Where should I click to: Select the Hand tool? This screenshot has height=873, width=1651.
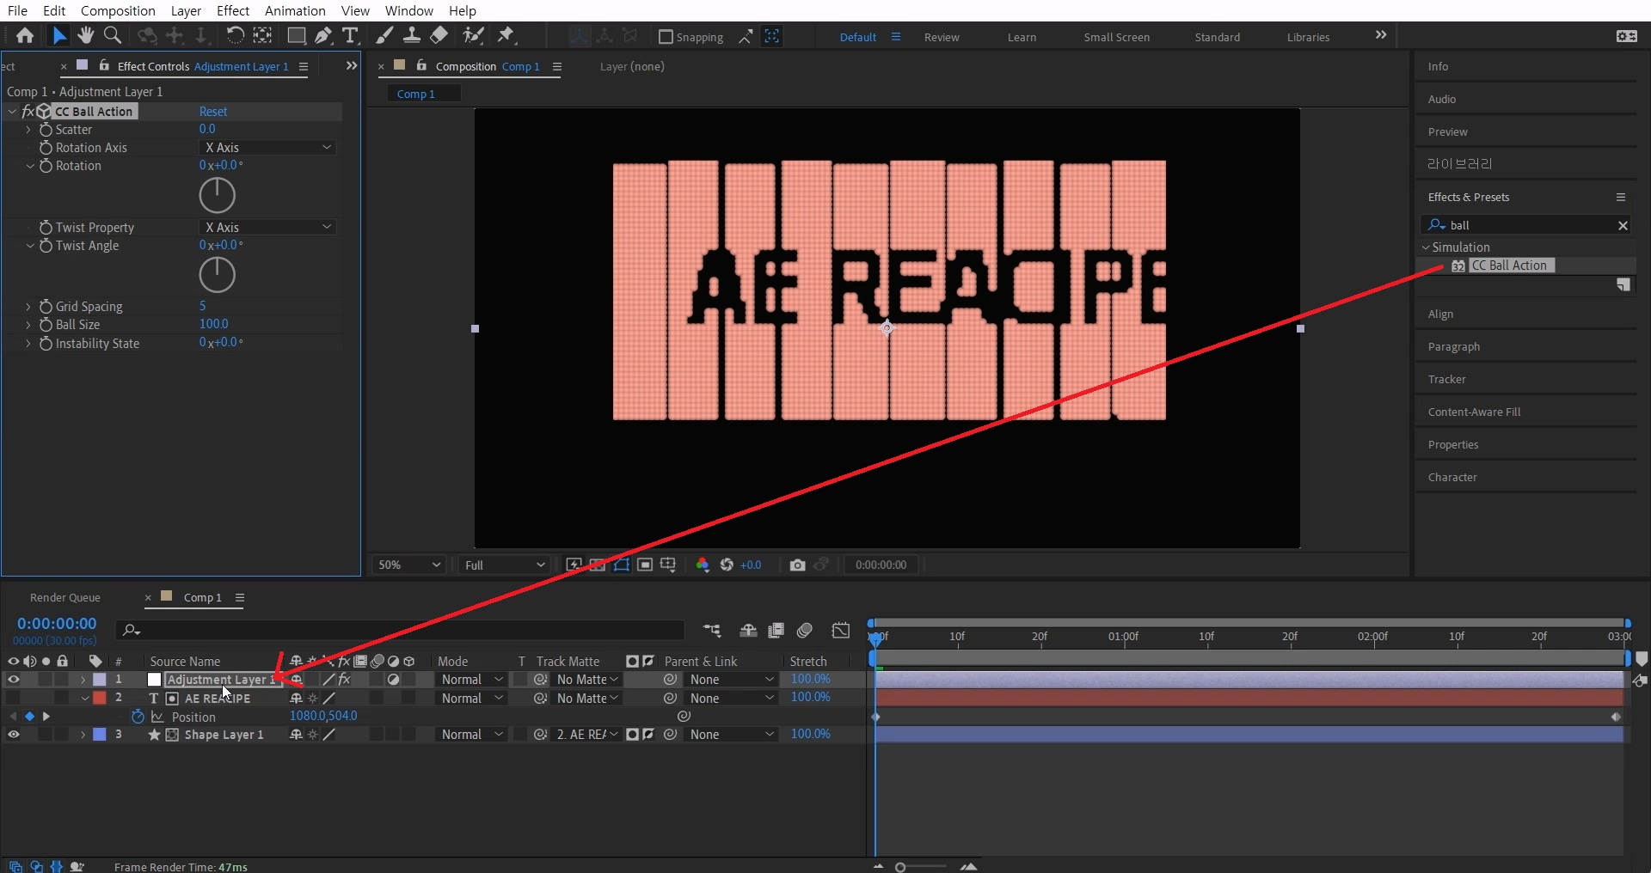(85, 36)
